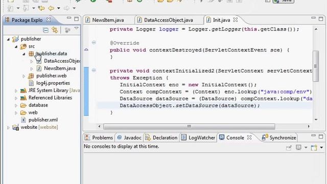
Task: Click the grey focus task icon in Package Explorer
Action: click(x=67, y=30)
